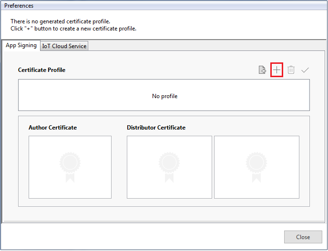The height and width of the screenshot is (251, 328).
Task: Switch to the App Signing tab
Action: [21, 46]
